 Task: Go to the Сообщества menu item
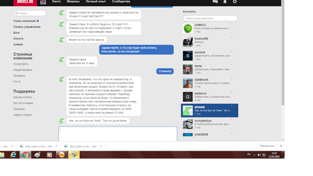(x=121, y=2)
